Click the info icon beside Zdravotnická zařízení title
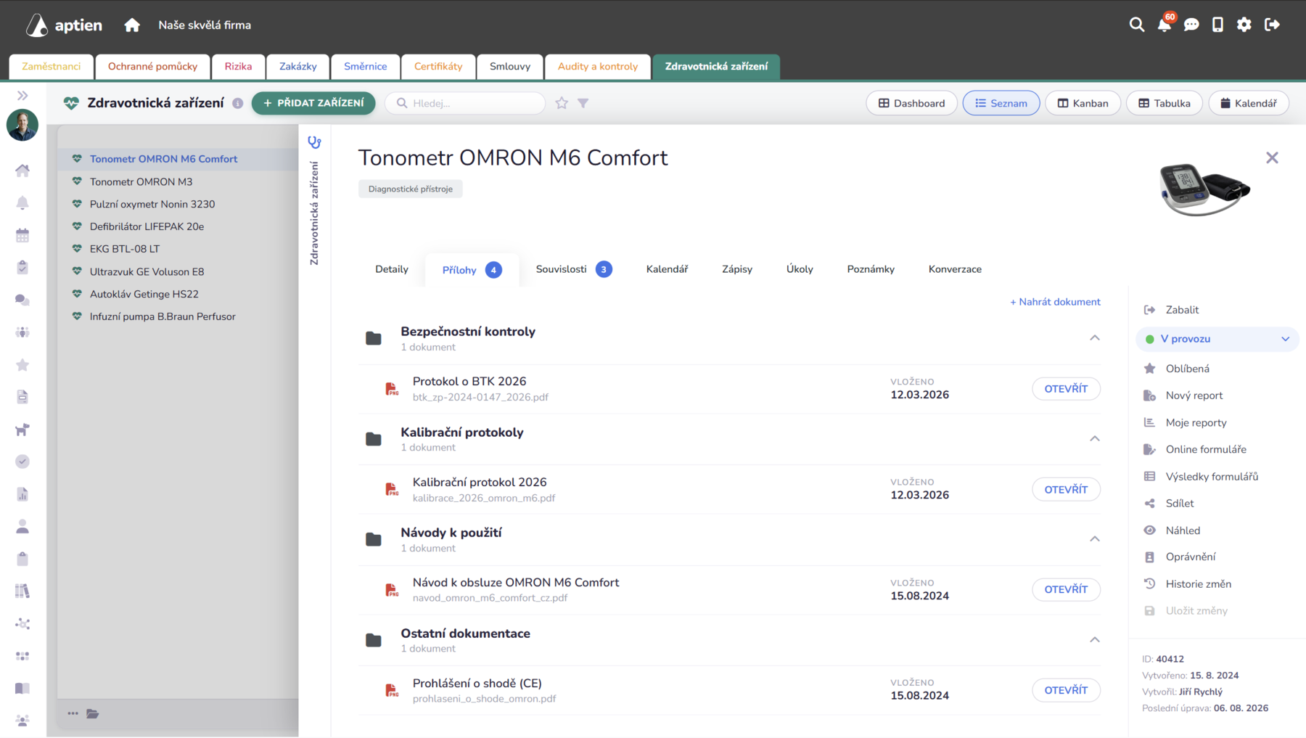Viewport: 1306px width, 738px height. coord(237,103)
